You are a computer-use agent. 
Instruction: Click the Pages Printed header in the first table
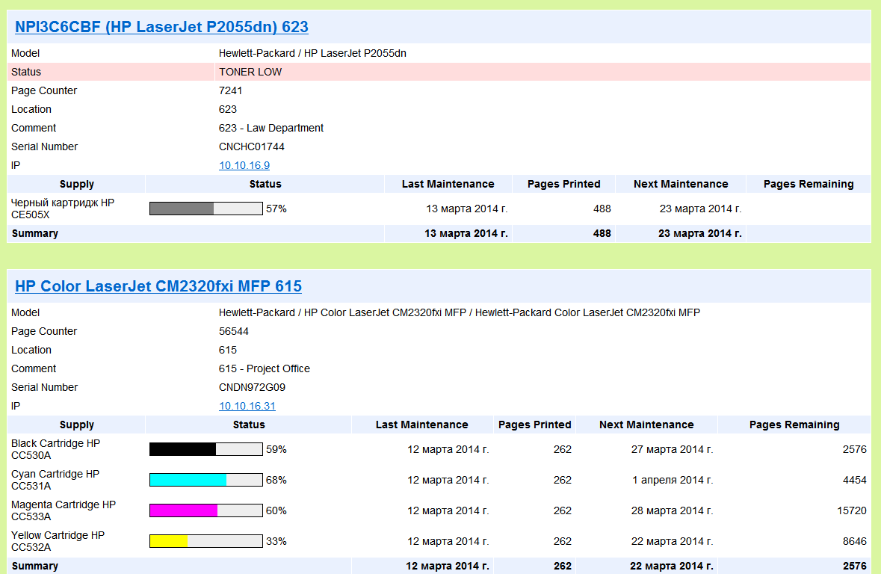(563, 184)
